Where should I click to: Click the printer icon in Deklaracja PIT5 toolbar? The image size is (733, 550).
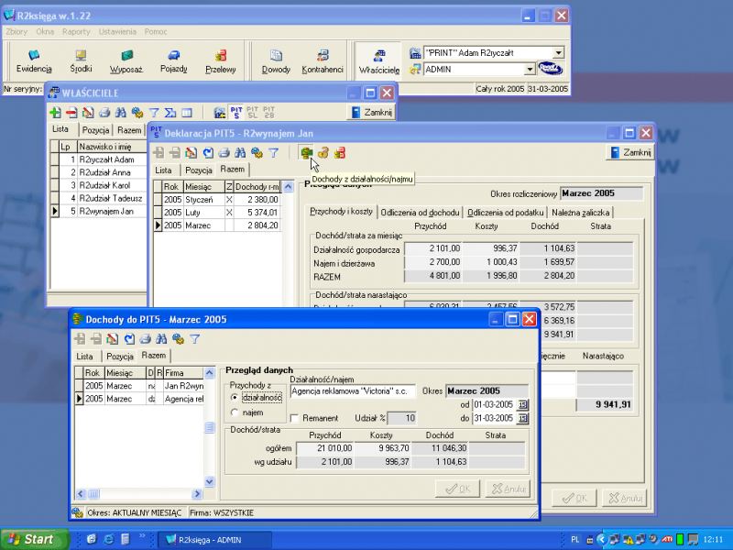point(224,152)
